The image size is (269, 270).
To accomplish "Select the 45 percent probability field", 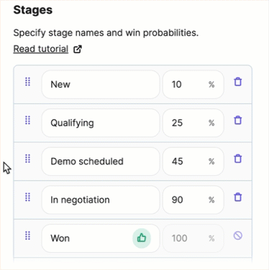I will pos(193,162).
